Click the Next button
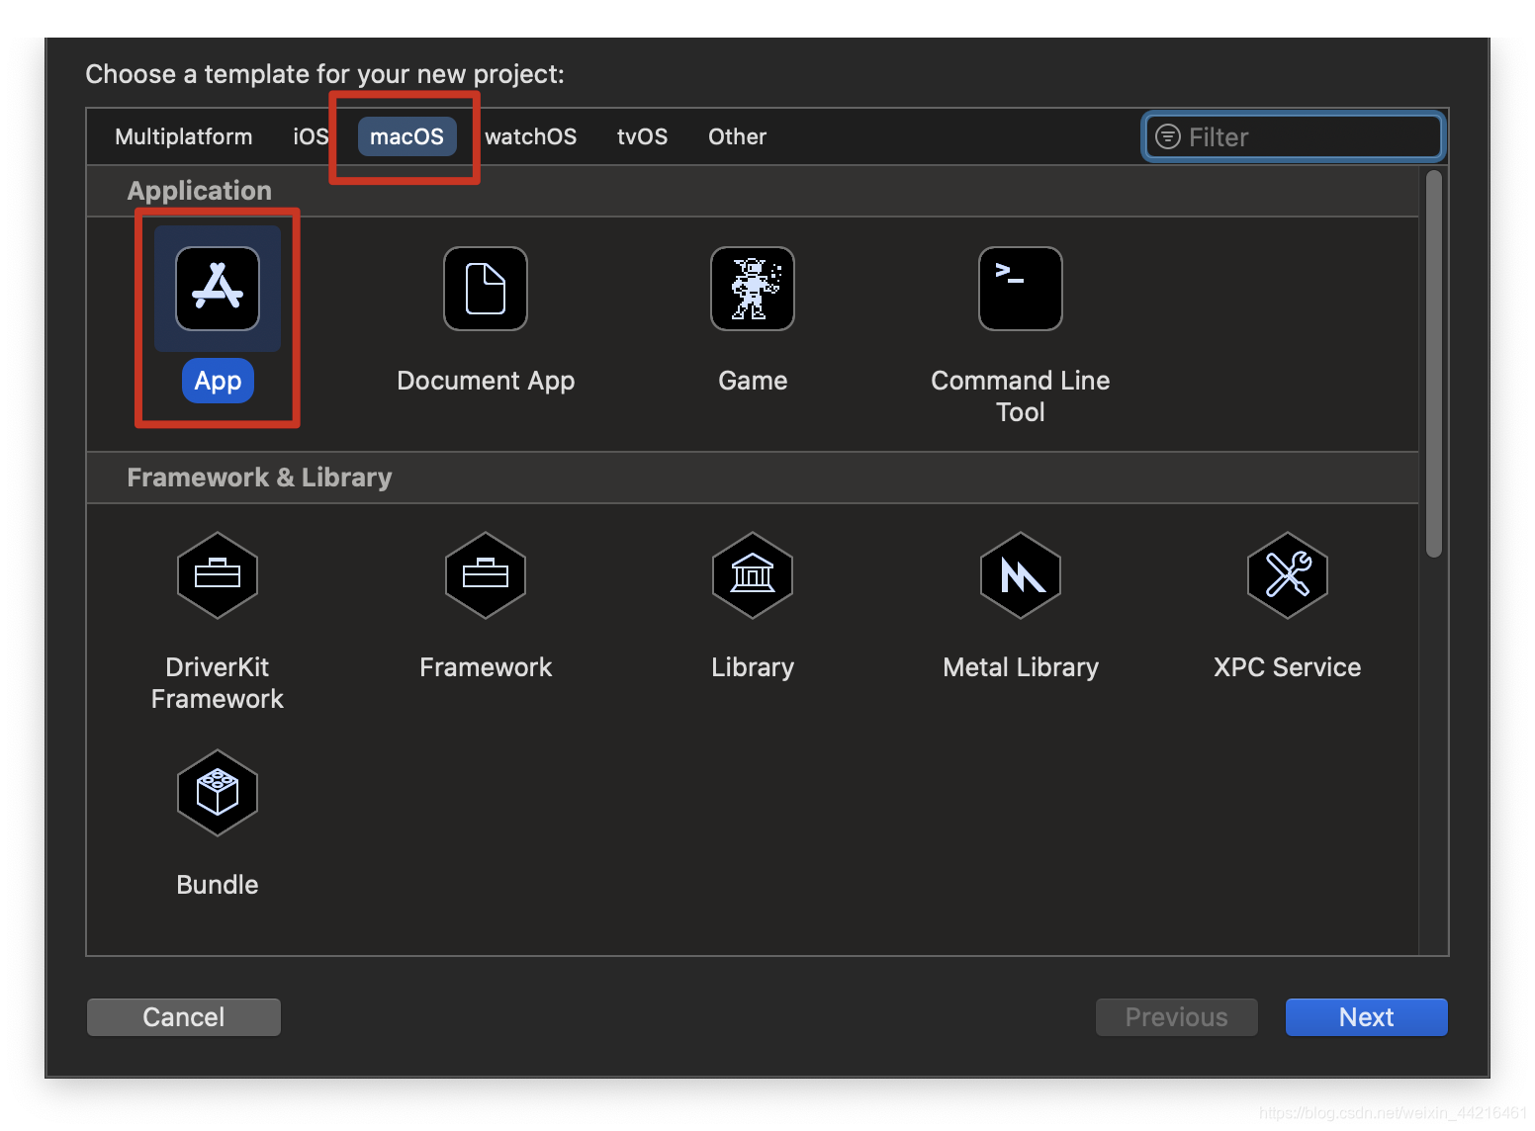 [1367, 1017]
